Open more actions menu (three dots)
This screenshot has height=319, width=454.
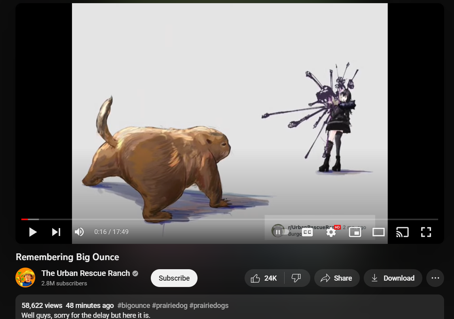coord(435,278)
